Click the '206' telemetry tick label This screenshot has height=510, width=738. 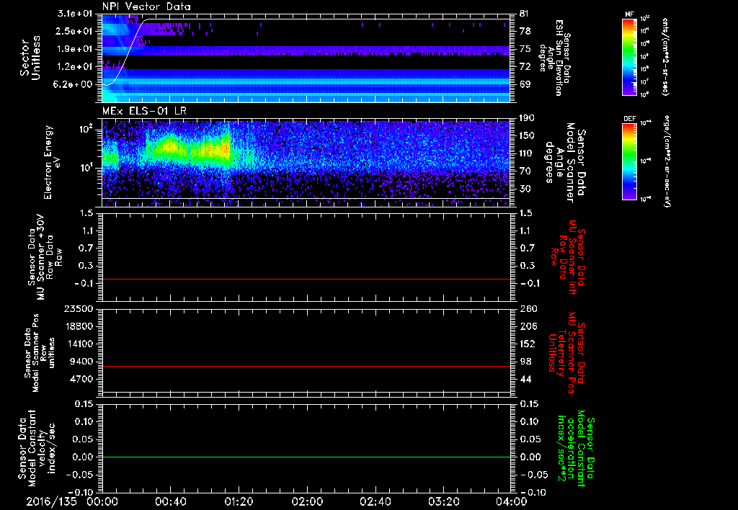point(528,326)
